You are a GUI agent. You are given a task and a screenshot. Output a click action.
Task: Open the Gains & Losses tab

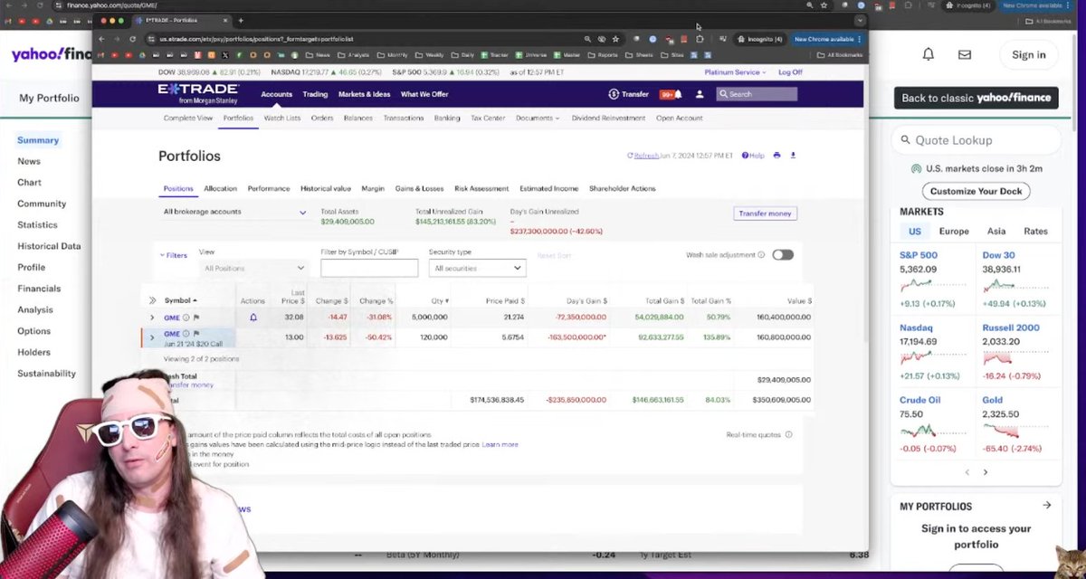[x=419, y=188]
